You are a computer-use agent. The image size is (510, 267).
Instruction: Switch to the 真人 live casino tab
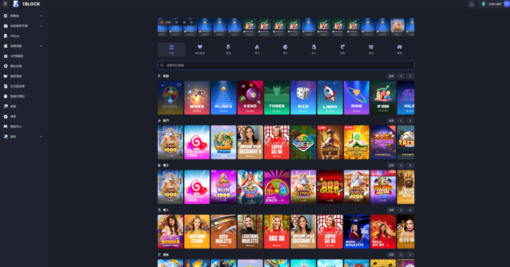pyautogui.click(x=314, y=49)
